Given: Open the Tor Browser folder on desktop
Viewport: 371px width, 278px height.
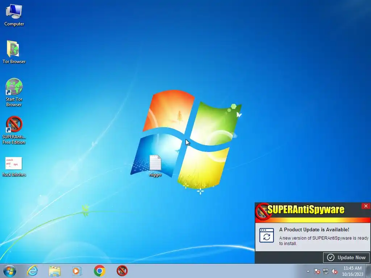Looking at the screenshot, I should (14, 52).
